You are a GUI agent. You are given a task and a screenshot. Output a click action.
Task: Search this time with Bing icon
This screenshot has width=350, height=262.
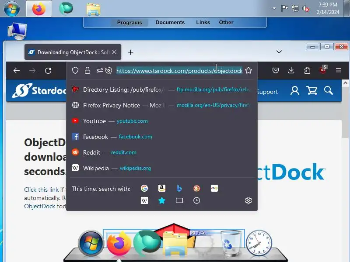[179, 188]
